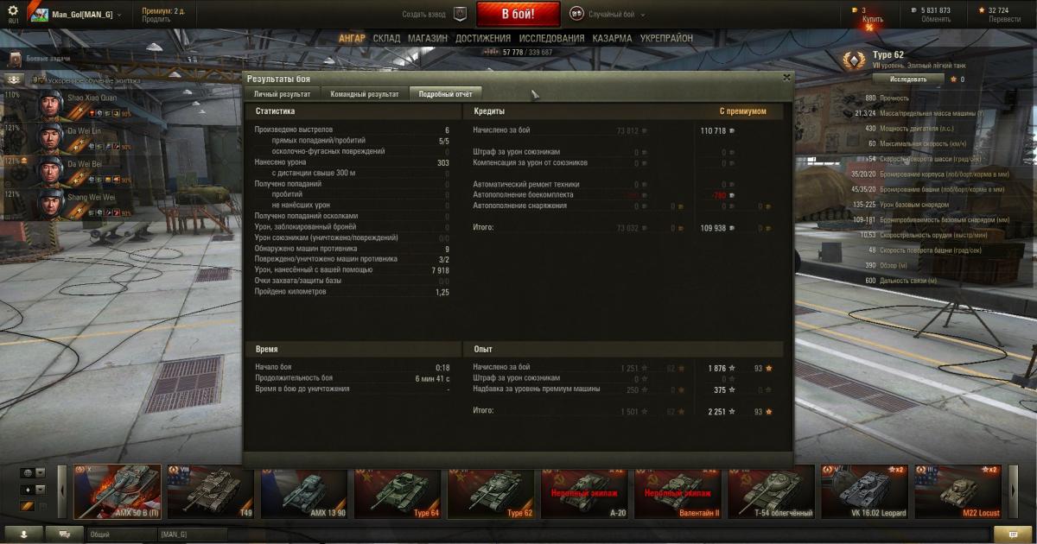Click the С премиумом column header

742,111
